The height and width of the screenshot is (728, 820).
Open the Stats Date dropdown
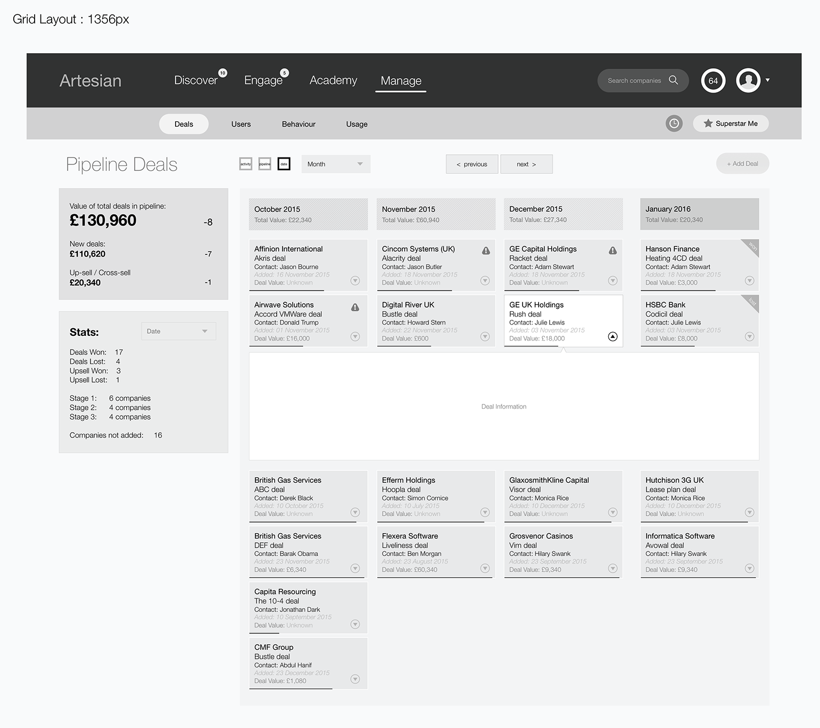point(178,331)
